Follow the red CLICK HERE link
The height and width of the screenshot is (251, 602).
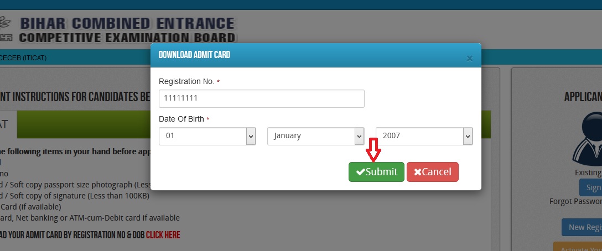[x=163, y=235]
